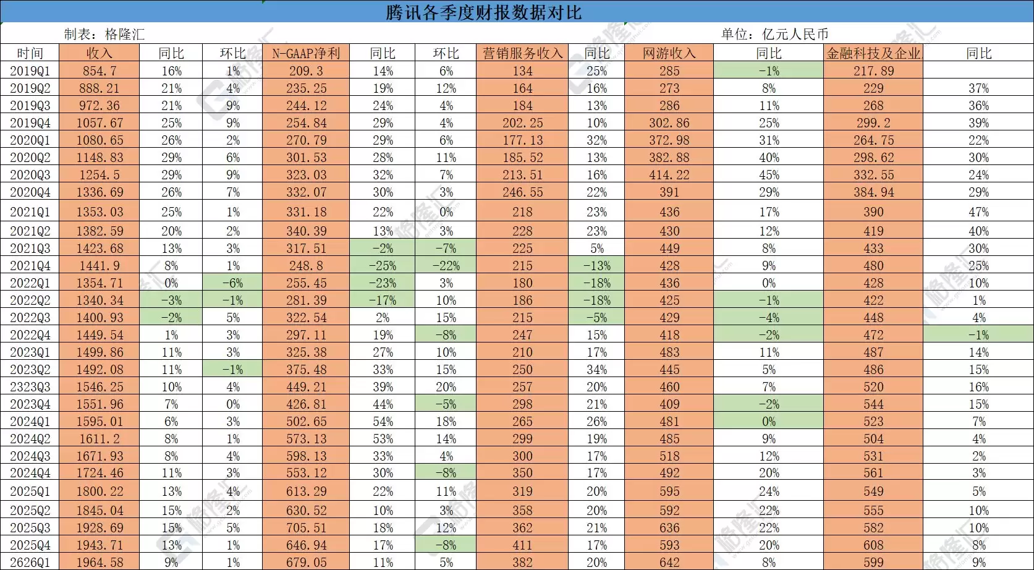Select the "2323Q3" time cell

30,387
